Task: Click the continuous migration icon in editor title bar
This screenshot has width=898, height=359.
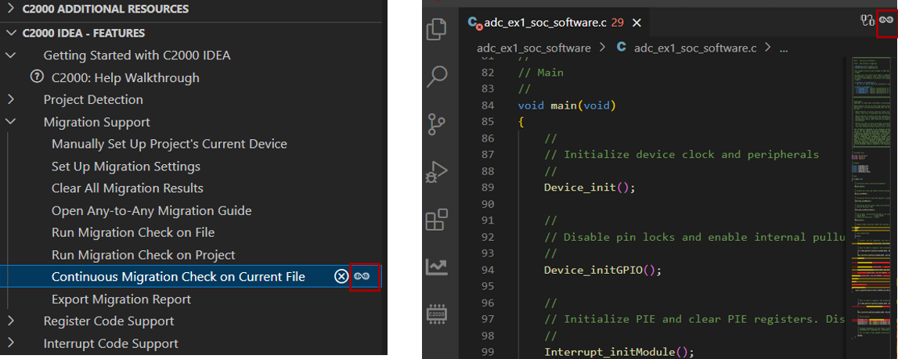Action: point(887,21)
